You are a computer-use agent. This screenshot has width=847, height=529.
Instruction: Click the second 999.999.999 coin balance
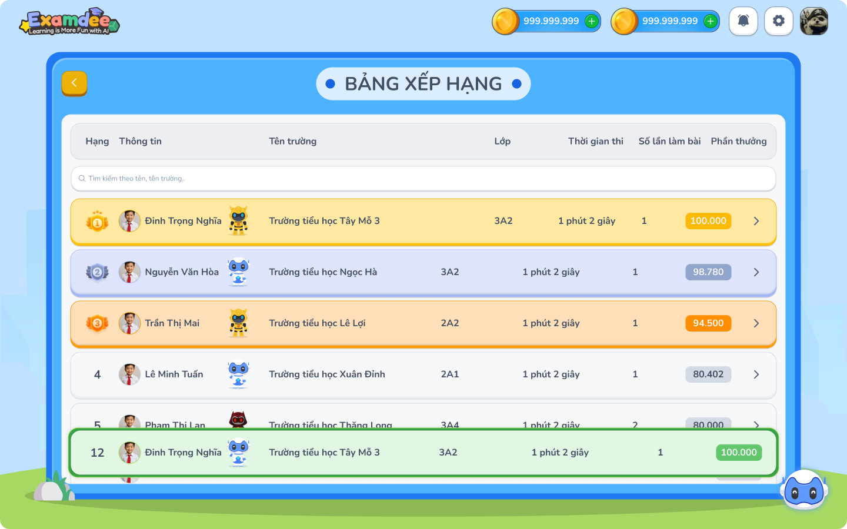[670, 21]
